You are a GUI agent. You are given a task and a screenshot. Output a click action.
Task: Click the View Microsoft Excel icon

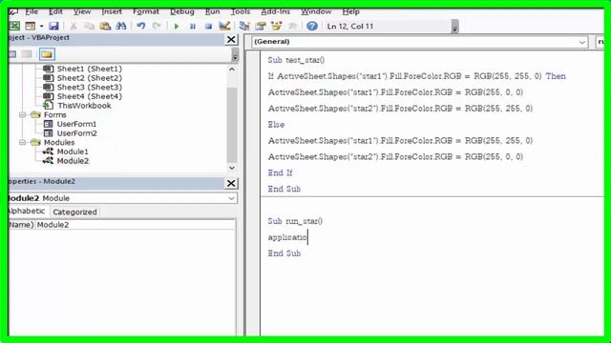point(14,26)
